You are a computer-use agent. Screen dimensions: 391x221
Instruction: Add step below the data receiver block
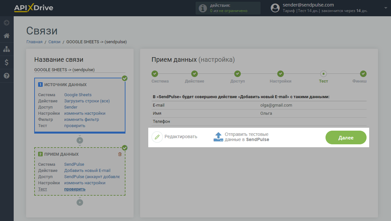coord(80,202)
